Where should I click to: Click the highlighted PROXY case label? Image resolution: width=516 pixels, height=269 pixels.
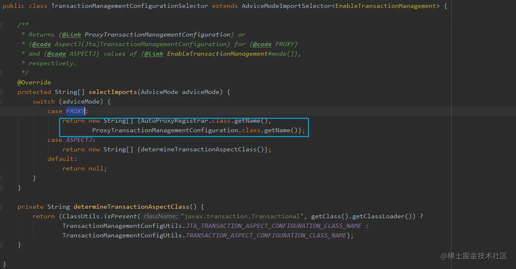(75, 111)
